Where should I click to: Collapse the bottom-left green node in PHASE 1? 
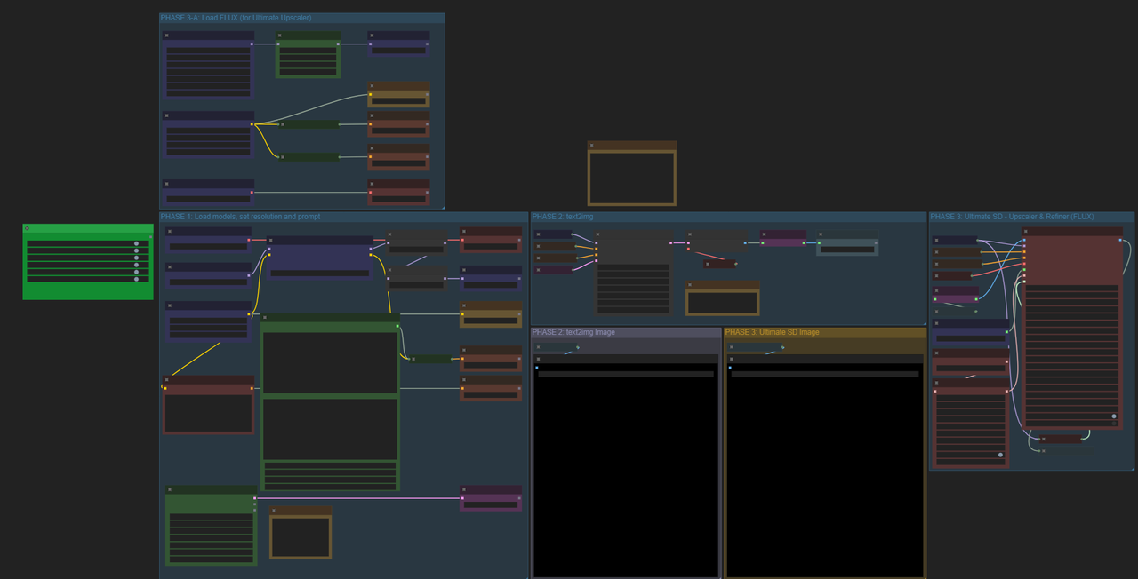[x=170, y=489]
